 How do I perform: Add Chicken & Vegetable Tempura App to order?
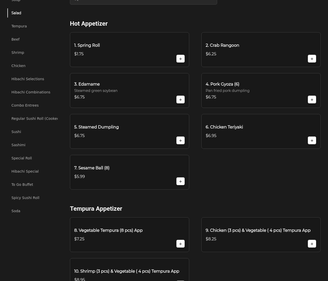312,244
